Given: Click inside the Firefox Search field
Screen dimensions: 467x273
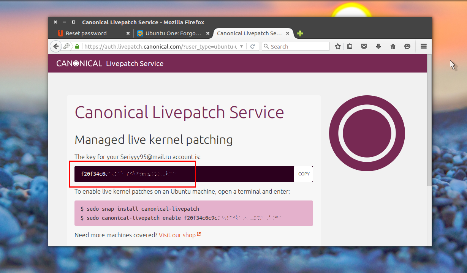Looking at the screenshot, I should click(298, 46).
